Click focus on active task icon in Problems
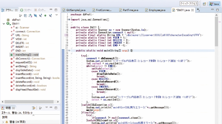The height and width of the screenshot is (124, 222). [41, 108]
